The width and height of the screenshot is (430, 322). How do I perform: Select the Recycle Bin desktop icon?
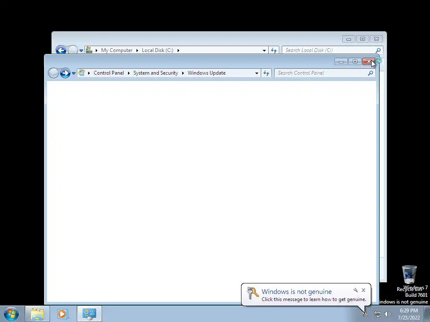[x=409, y=278]
